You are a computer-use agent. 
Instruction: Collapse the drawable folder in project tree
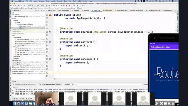(12, 37)
